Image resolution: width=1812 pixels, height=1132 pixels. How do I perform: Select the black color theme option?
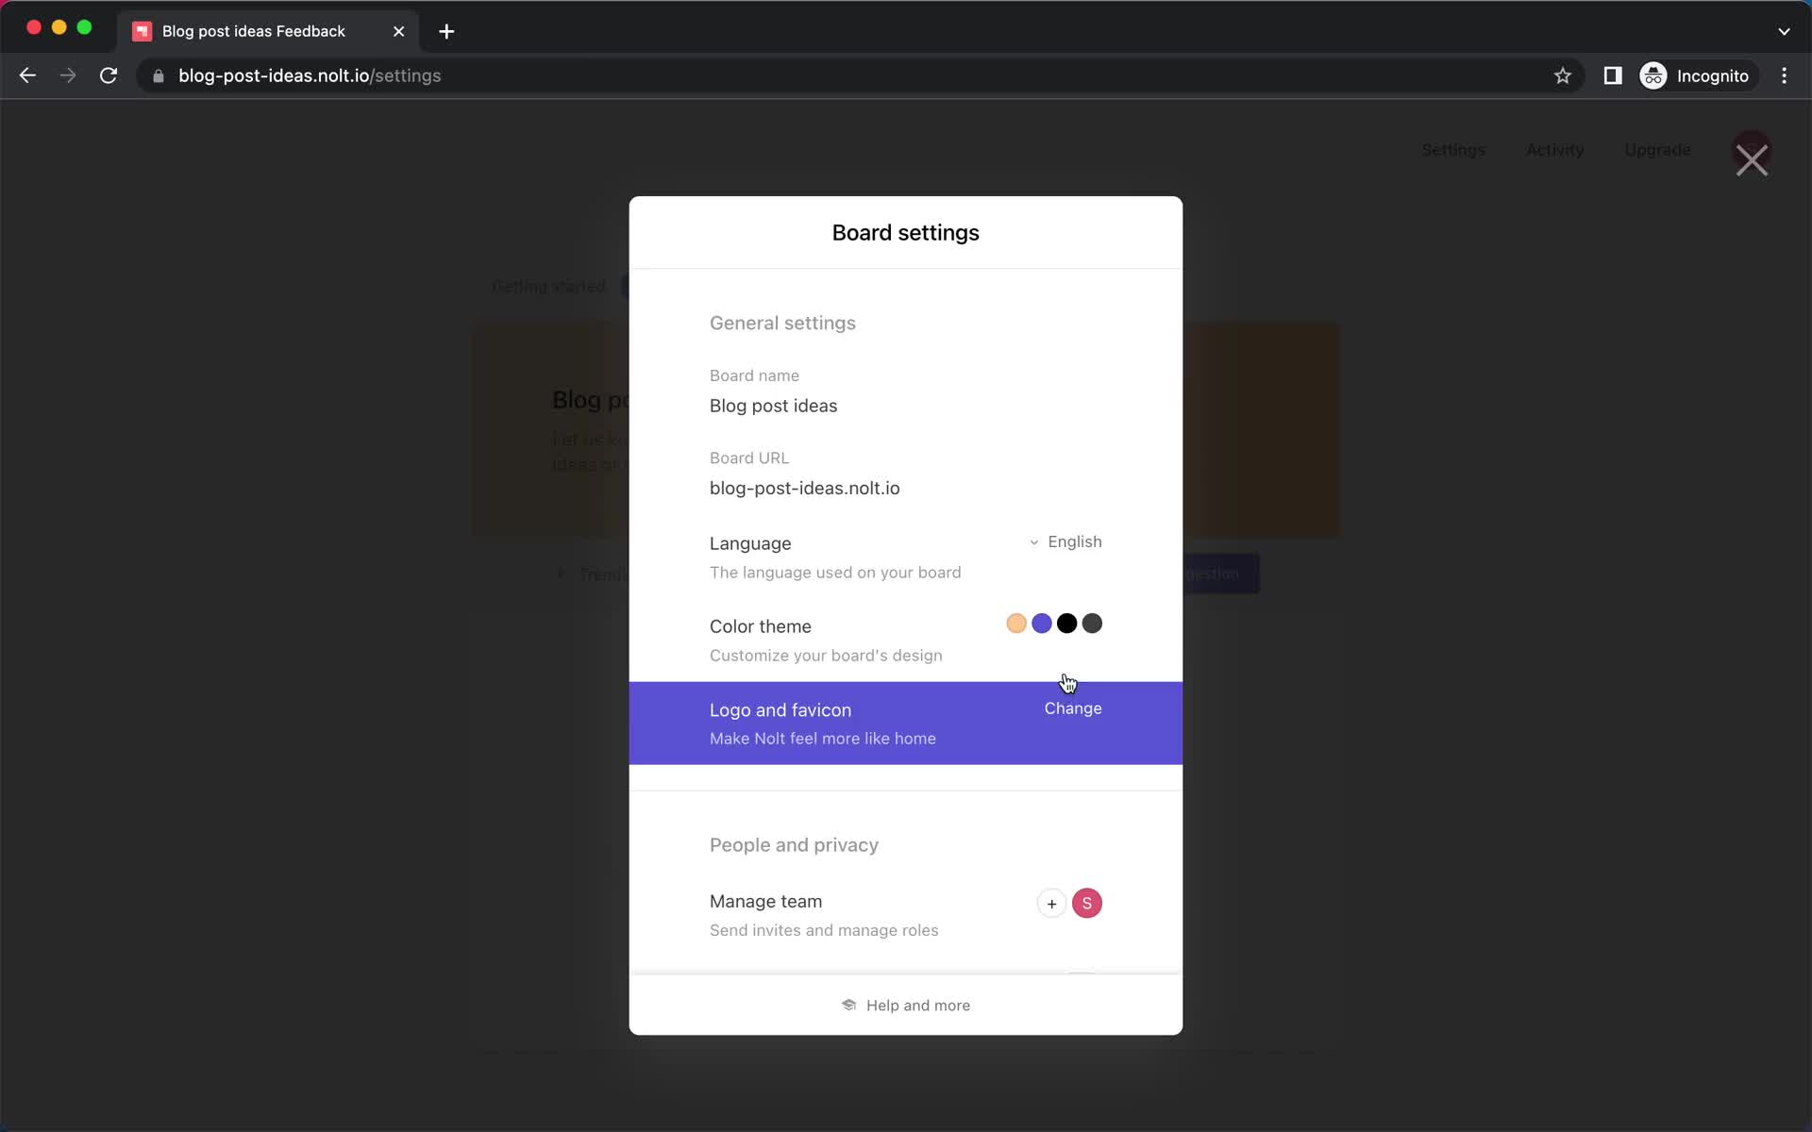pyautogui.click(x=1065, y=624)
